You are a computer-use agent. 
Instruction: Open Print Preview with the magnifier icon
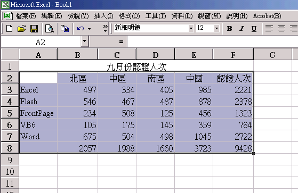coord(50,29)
